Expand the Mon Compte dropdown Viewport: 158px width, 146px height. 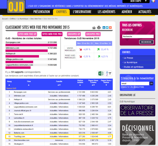[x=136, y=1]
